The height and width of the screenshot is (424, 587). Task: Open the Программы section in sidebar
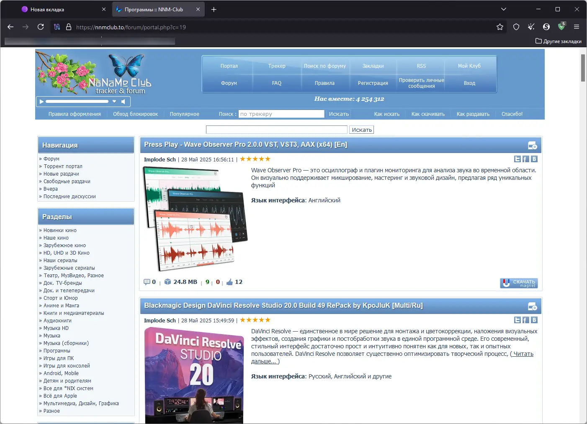point(57,351)
